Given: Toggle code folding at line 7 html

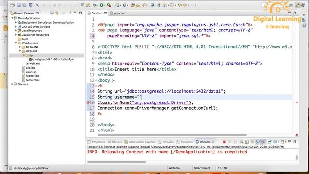Looking at the screenshot, I should (x=96, y=53).
